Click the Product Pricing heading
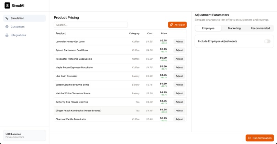 coord(66,17)
